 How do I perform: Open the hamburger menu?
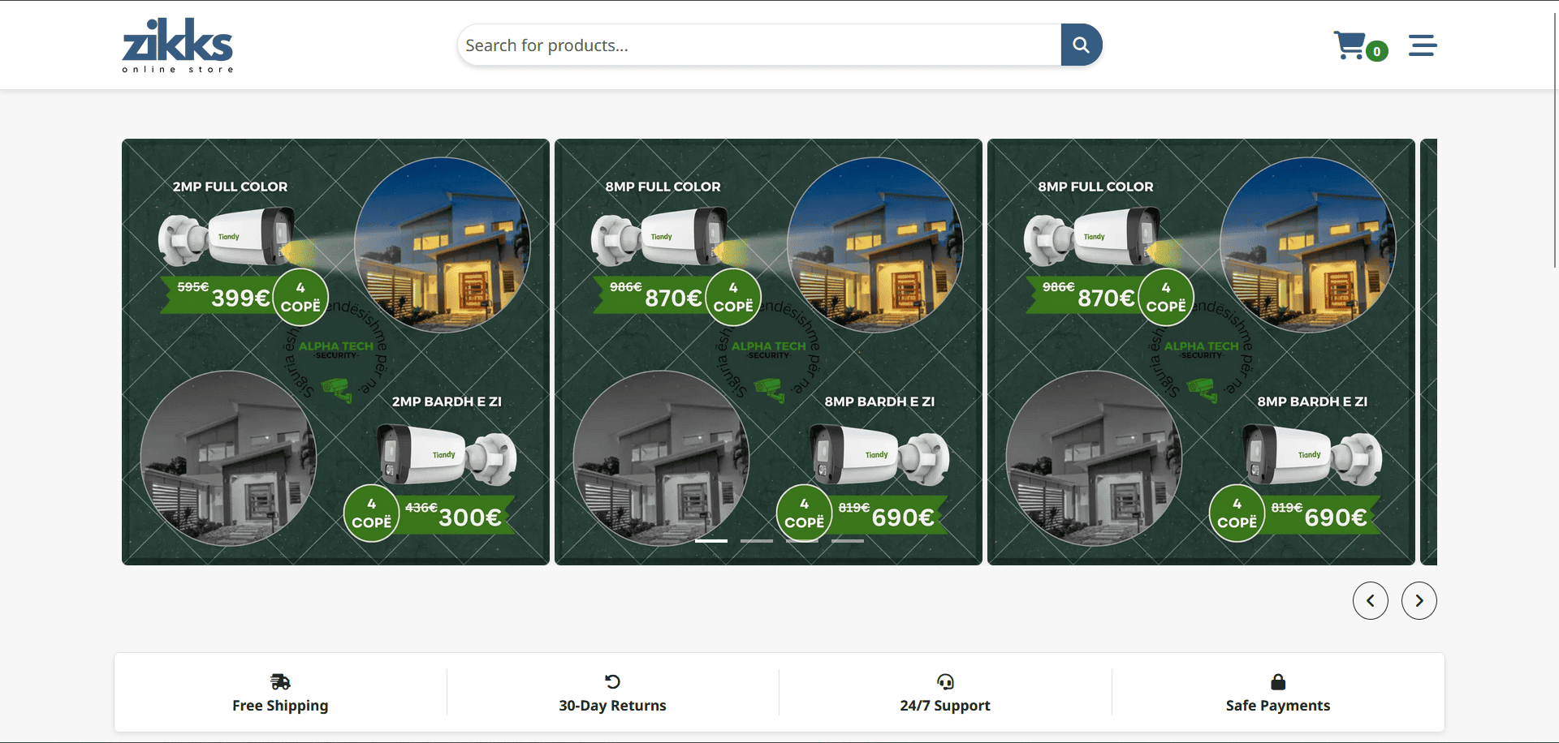point(1422,45)
